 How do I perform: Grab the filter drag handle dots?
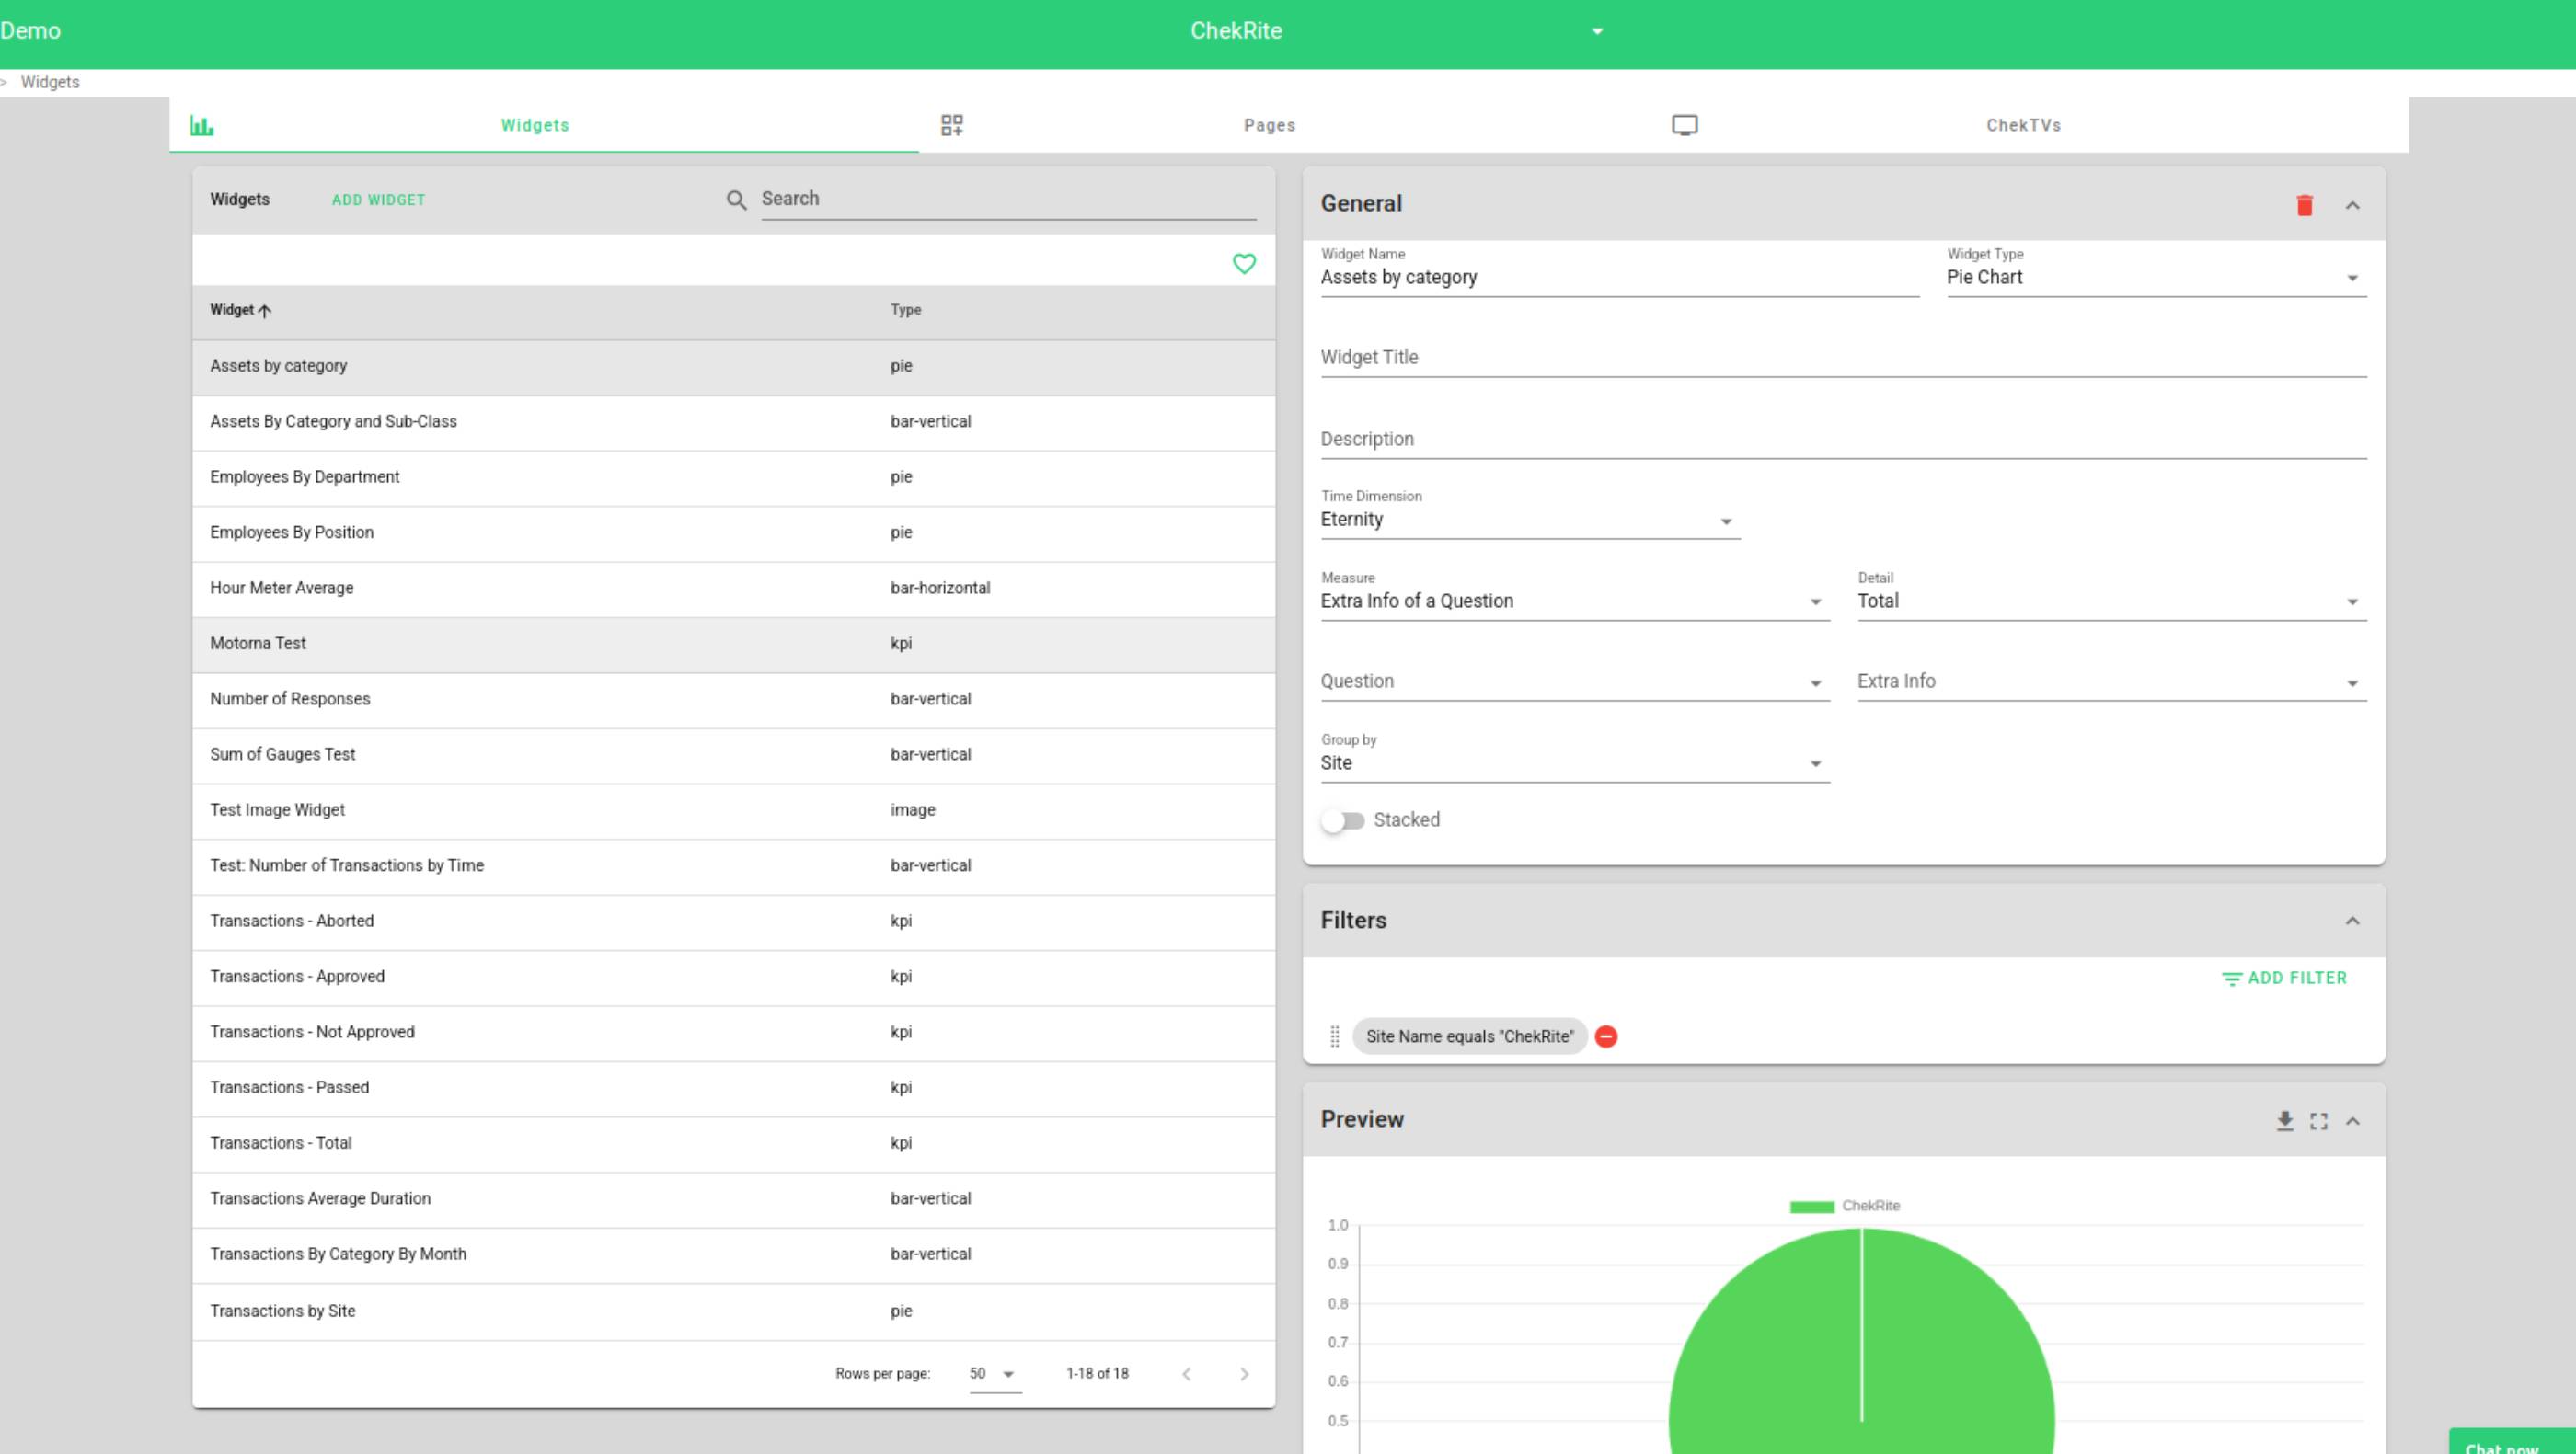(1335, 1036)
